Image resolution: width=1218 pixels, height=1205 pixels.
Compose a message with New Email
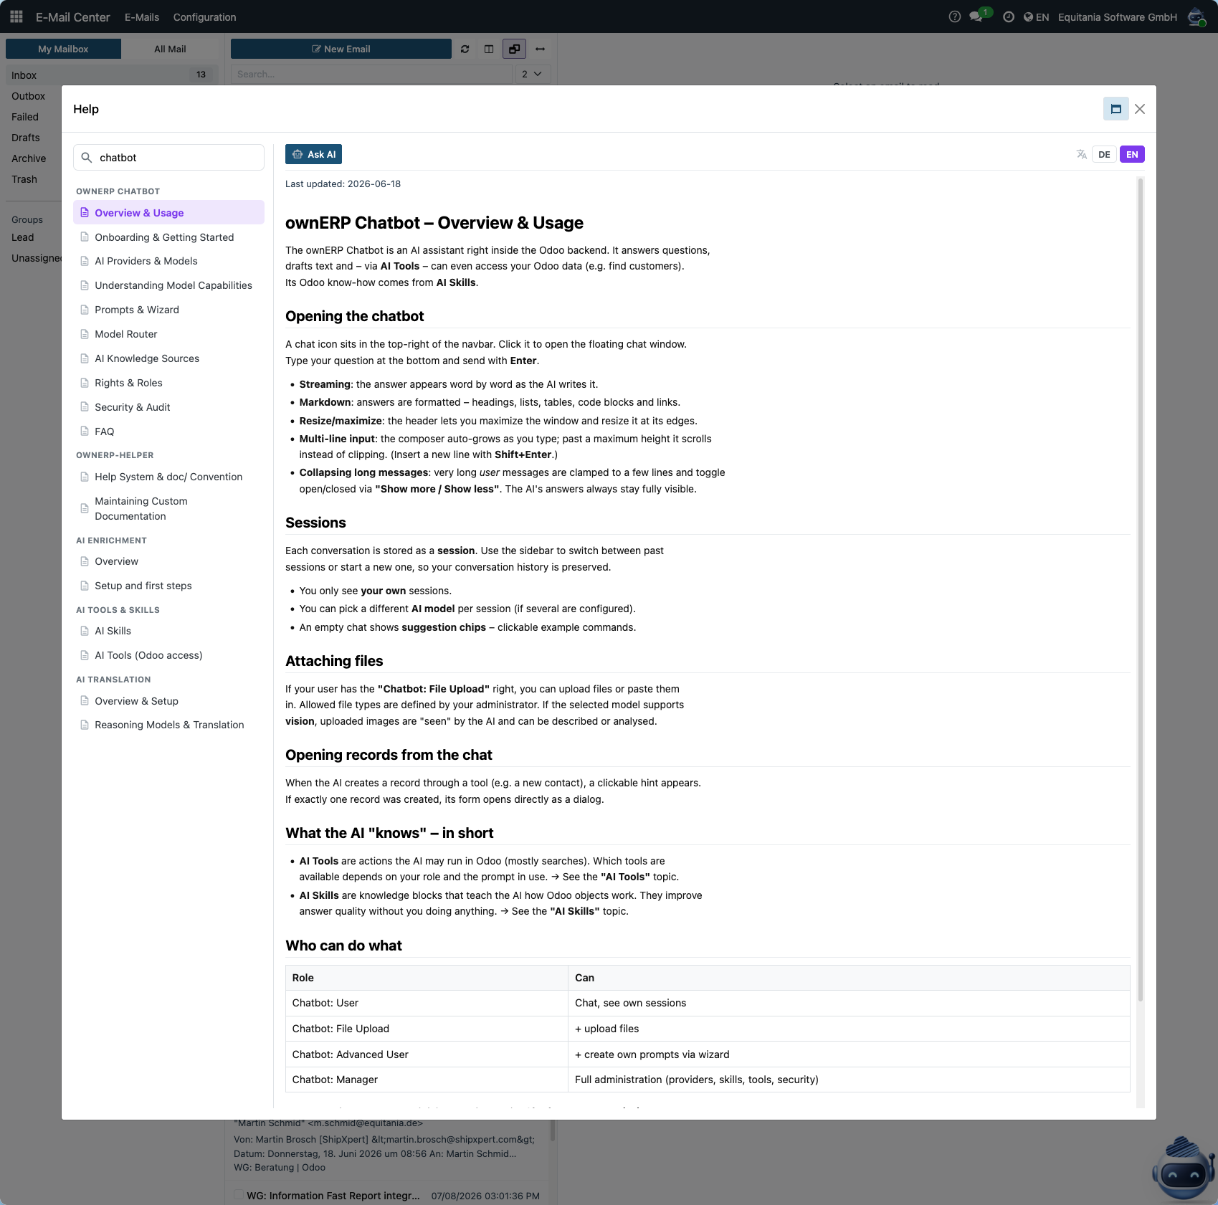341,49
